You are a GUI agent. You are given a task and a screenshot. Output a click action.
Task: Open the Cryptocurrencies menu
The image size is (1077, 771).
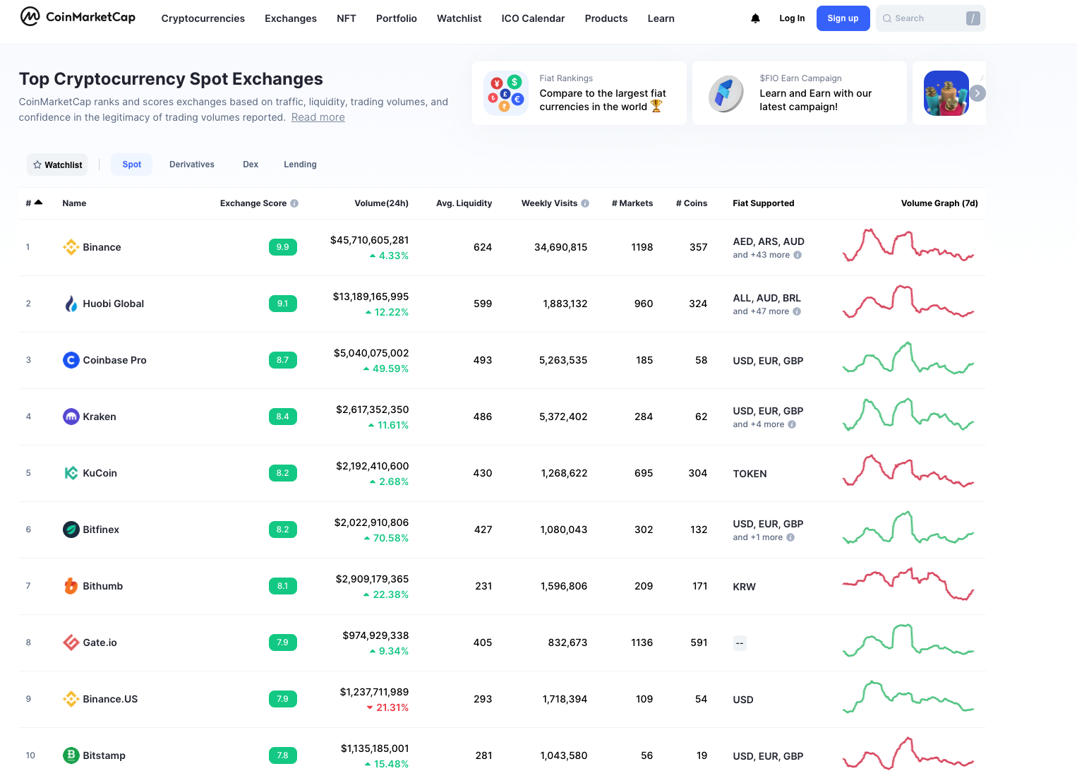203,18
